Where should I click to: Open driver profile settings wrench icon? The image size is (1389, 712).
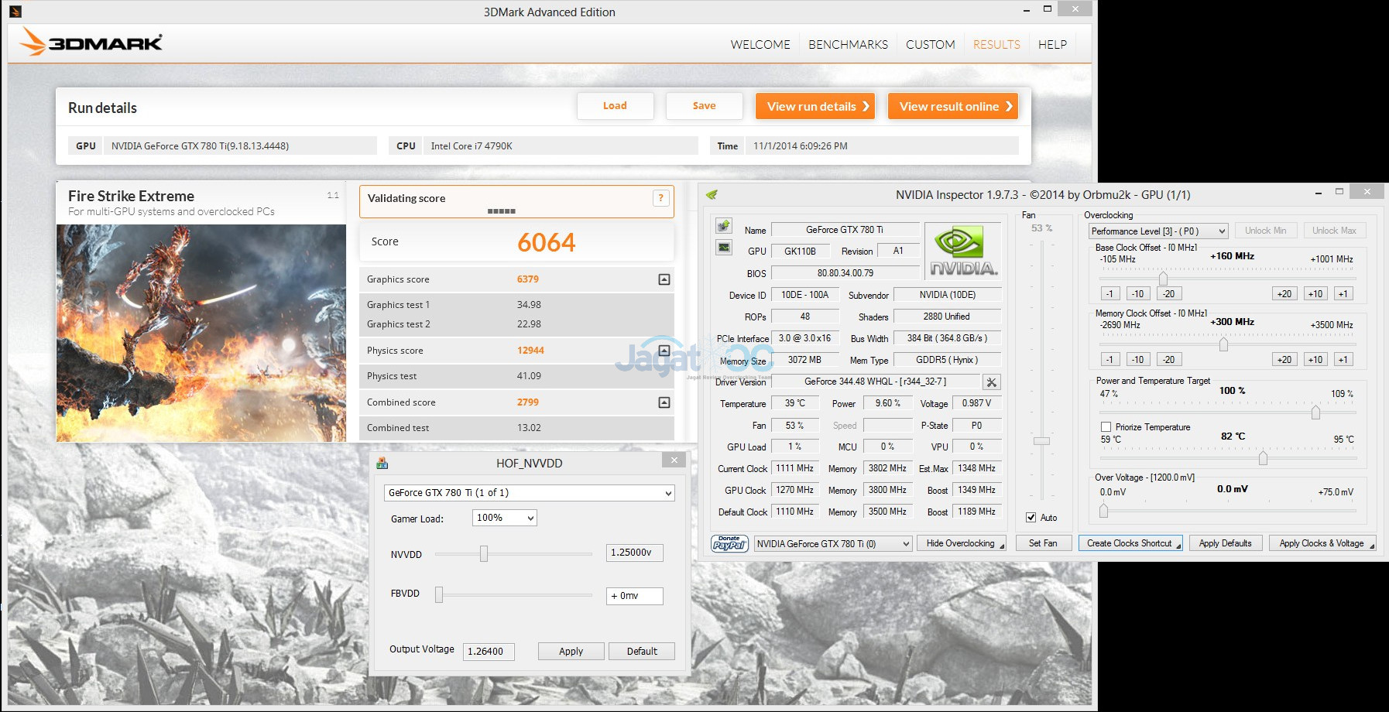point(991,382)
